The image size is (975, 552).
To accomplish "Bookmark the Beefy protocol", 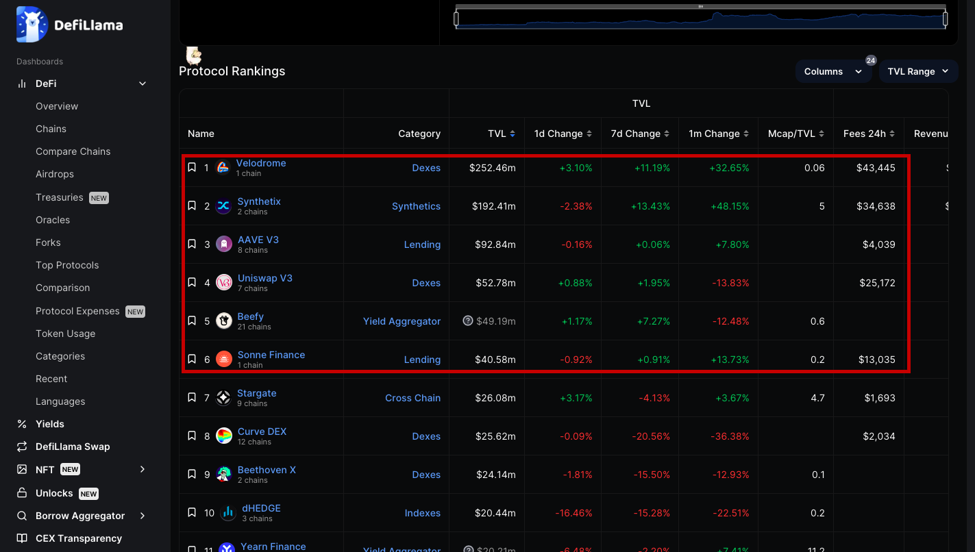I will [x=192, y=321].
